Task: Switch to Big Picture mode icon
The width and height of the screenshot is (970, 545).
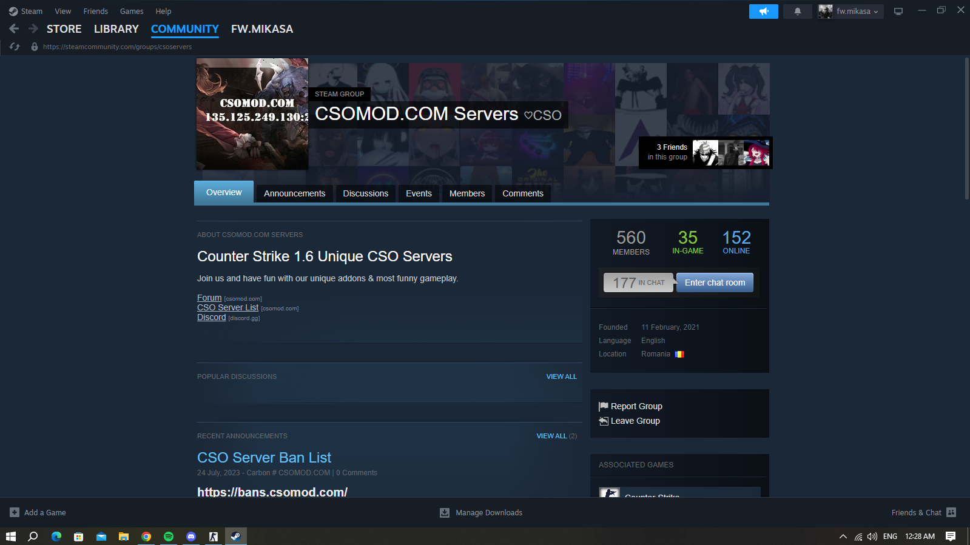Action: pos(898,12)
